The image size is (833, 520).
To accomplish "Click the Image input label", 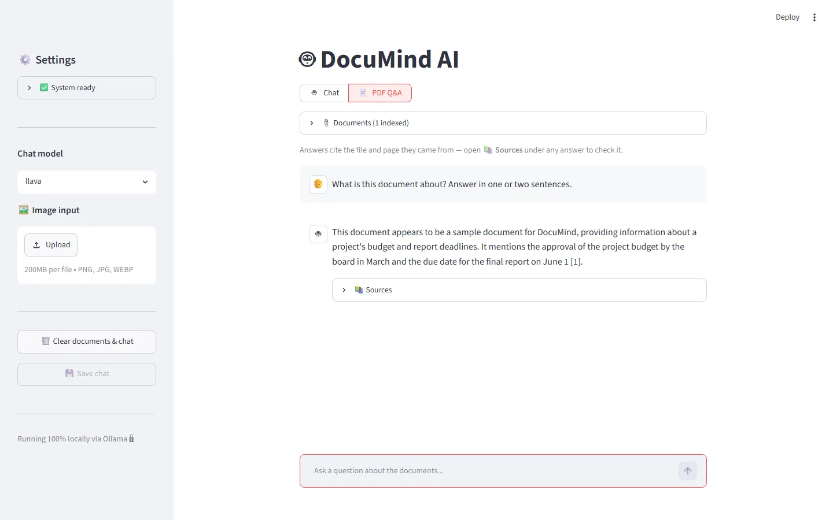I will click(56, 210).
